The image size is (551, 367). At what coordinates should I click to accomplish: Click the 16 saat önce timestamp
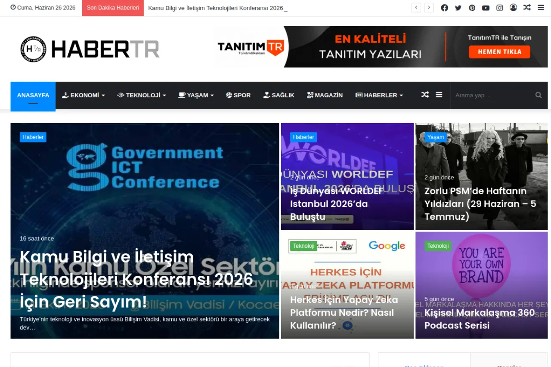(37, 238)
